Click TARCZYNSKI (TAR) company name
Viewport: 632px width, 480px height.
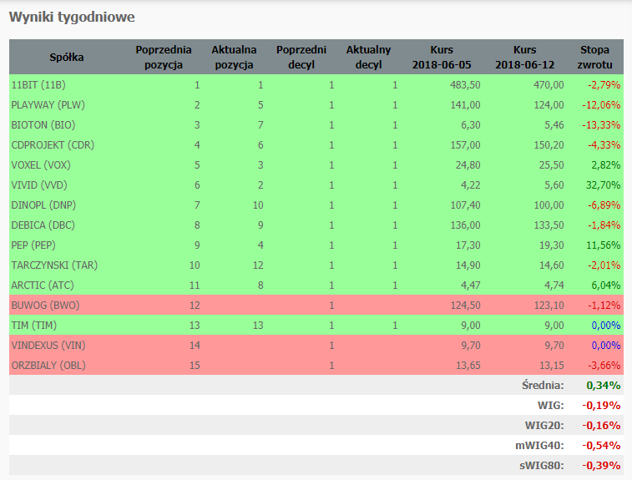click(x=54, y=265)
